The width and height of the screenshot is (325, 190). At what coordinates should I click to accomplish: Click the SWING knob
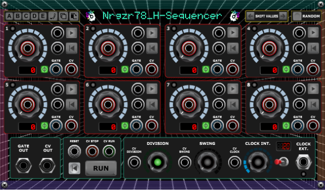pyautogui.click(x=207, y=162)
